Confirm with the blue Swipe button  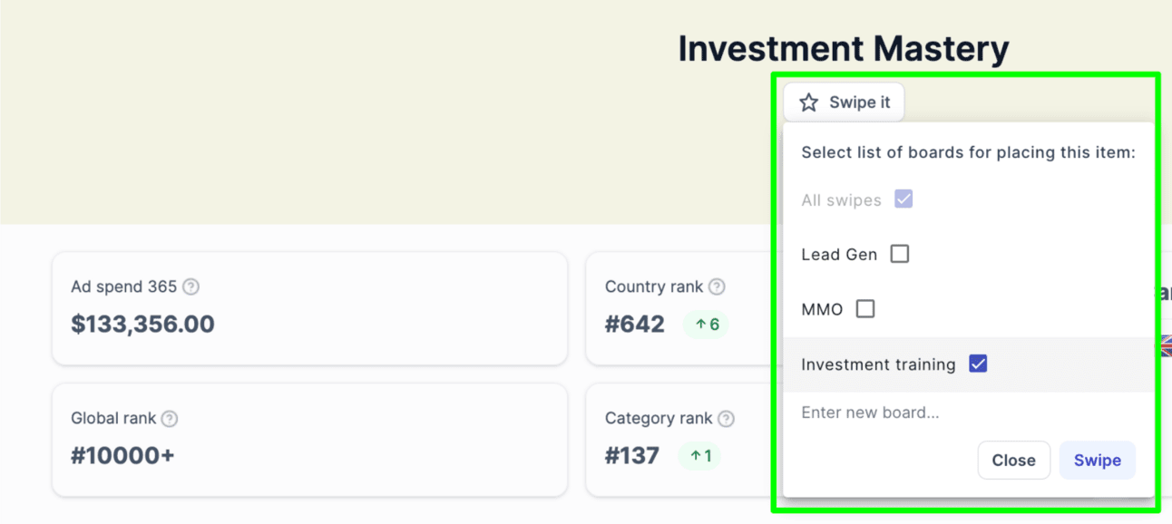point(1097,461)
